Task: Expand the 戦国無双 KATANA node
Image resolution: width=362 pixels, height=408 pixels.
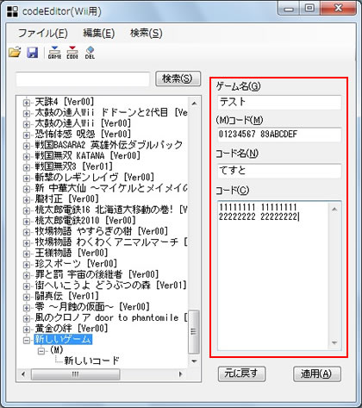Action: coord(27,157)
